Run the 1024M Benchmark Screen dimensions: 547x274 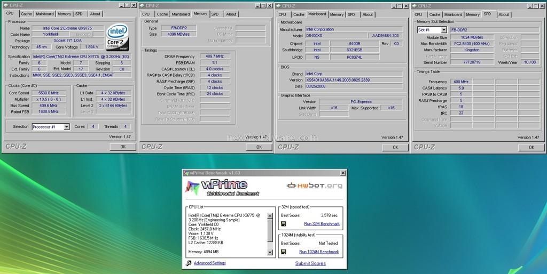[319, 252]
